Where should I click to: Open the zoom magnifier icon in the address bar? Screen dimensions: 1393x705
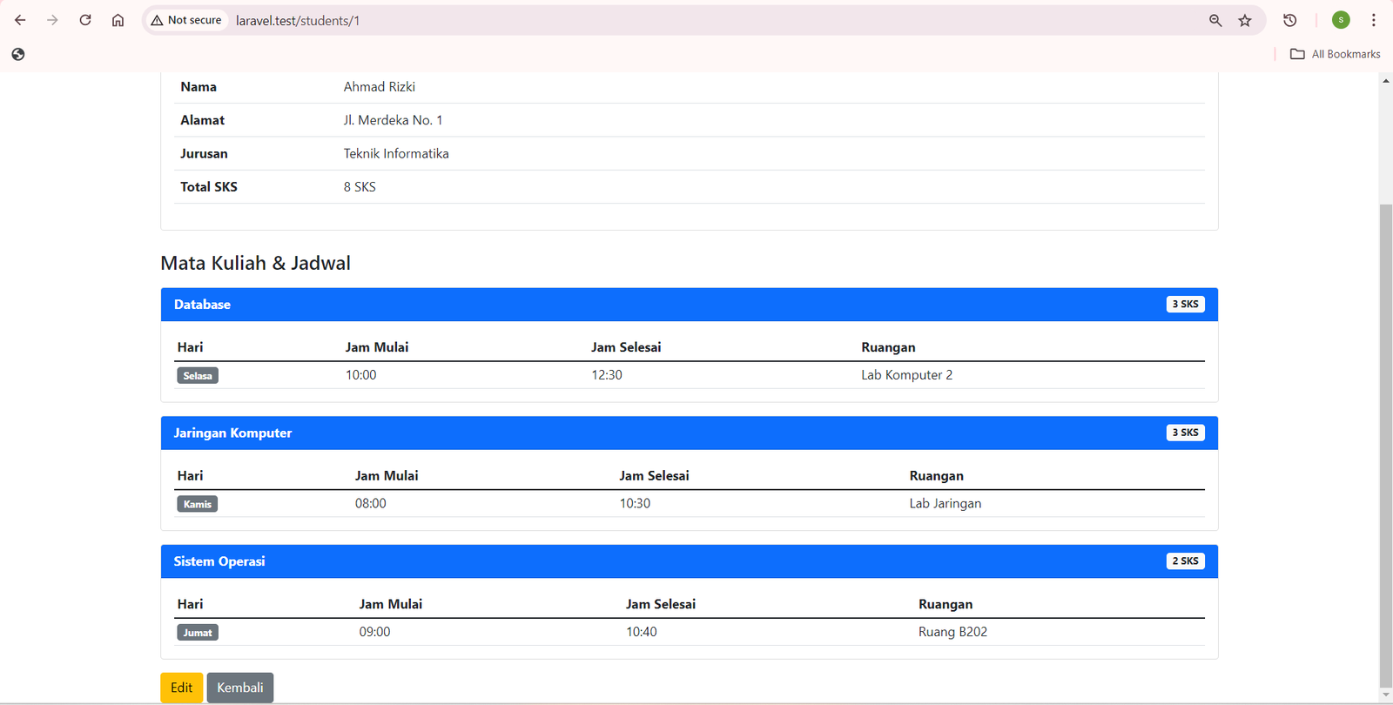tap(1215, 20)
